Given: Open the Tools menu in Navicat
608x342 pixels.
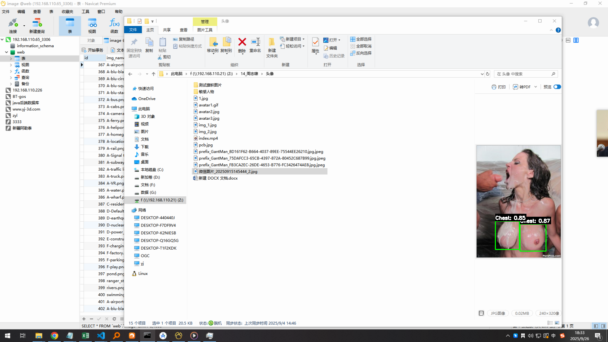Looking at the screenshot, I should pos(85,12).
